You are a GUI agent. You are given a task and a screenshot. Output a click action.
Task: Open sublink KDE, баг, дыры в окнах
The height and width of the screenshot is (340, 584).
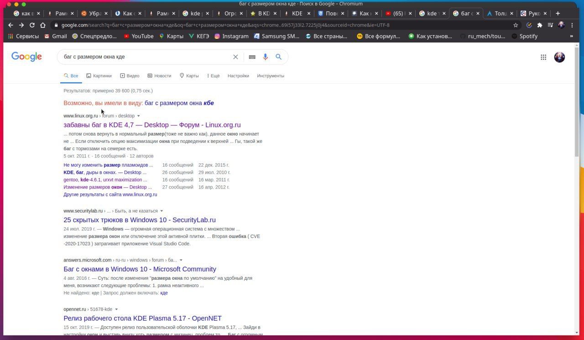pyautogui.click(x=105, y=173)
